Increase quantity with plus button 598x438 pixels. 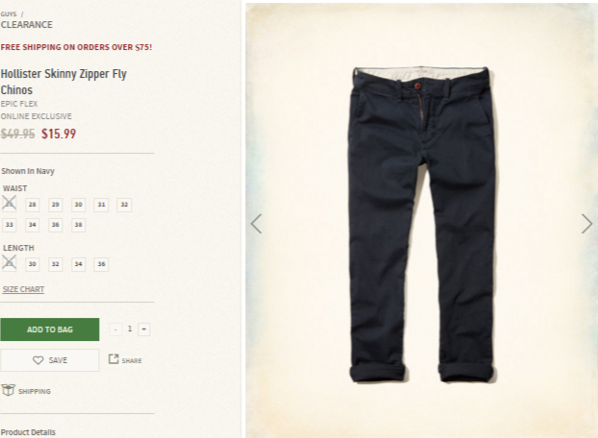(144, 329)
